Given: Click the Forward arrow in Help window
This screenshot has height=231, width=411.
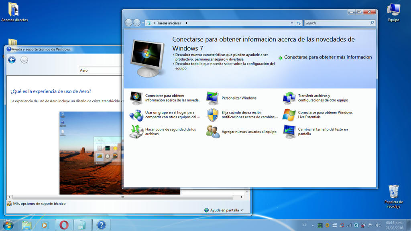Looking at the screenshot, I should pos(24,60).
